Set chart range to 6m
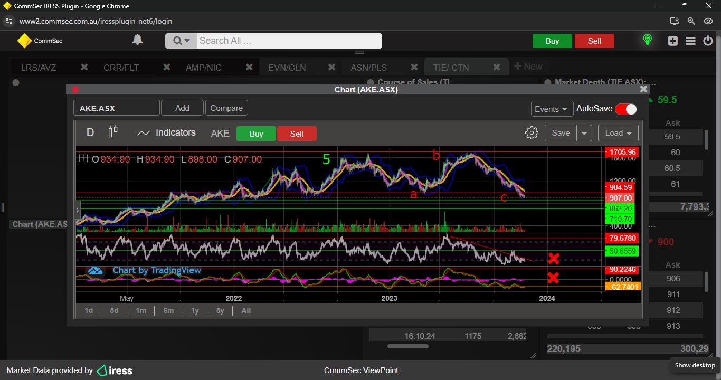 point(168,310)
